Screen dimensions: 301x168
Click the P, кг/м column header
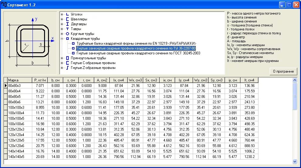(x=40, y=80)
